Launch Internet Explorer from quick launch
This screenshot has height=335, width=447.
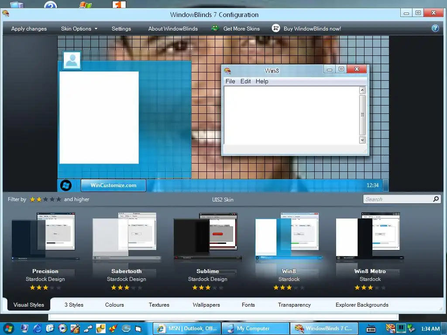coord(37,328)
